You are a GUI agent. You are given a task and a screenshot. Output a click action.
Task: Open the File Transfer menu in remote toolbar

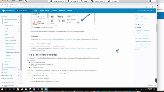point(57,1)
